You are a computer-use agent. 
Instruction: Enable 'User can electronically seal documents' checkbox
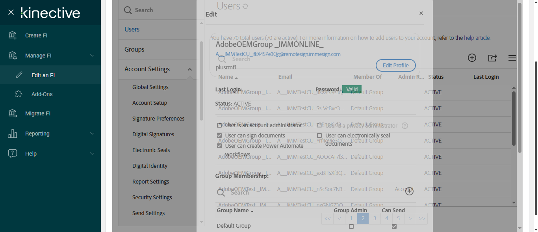[319, 135]
